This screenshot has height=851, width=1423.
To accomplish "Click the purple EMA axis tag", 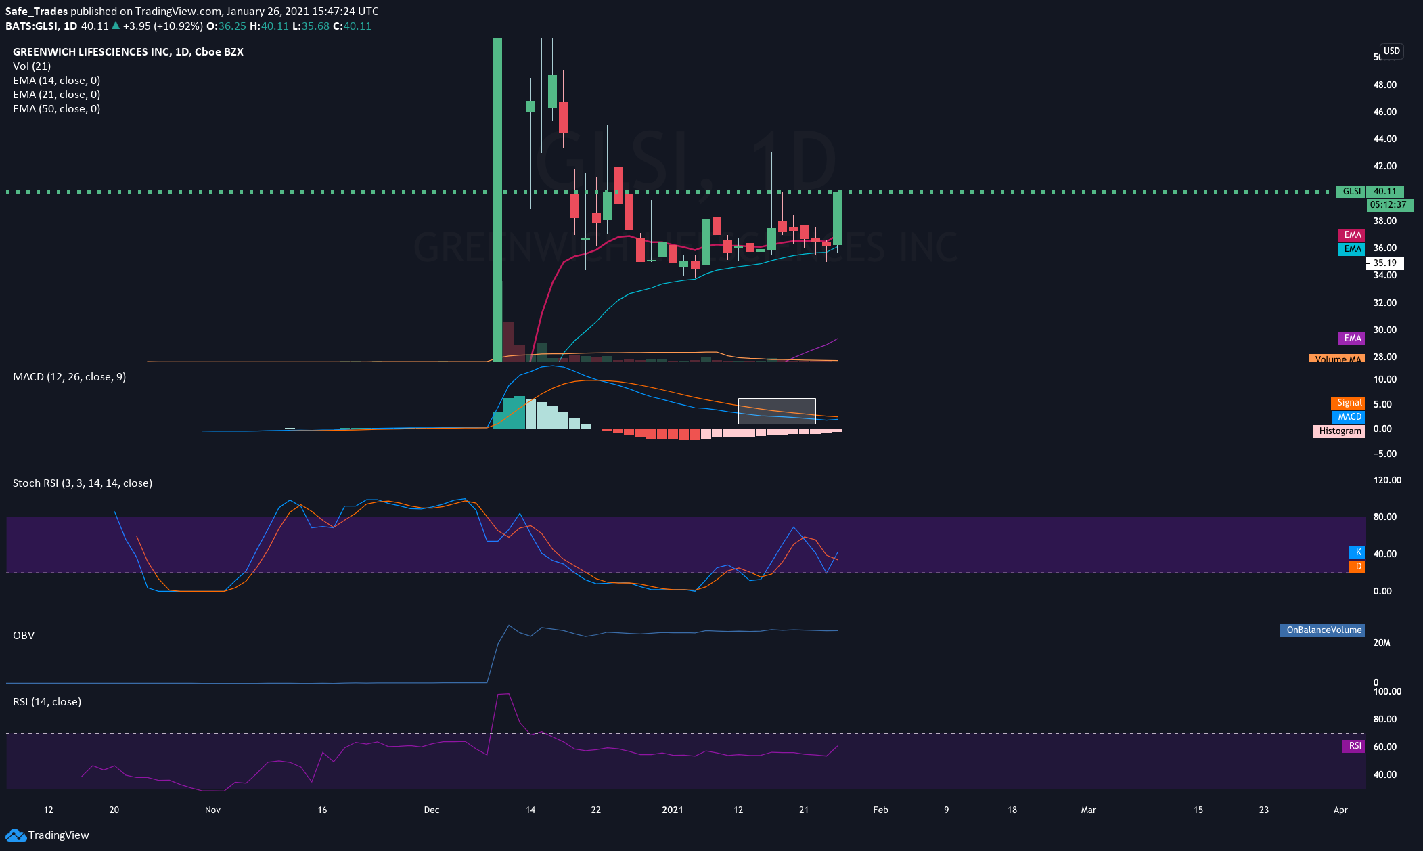I will pos(1351,339).
